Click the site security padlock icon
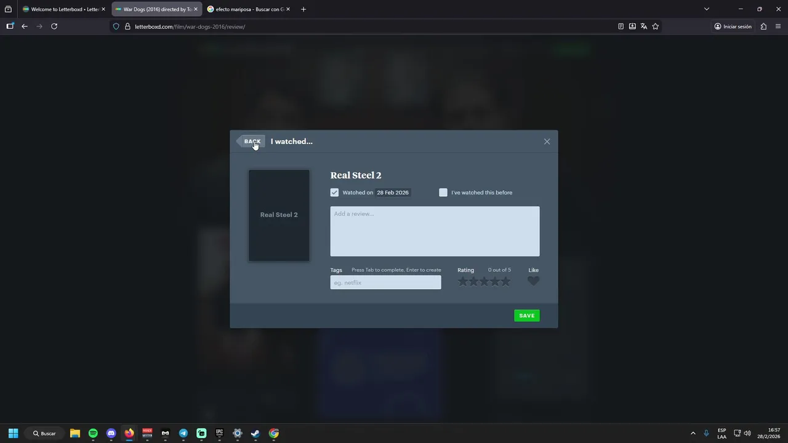Screen dimensions: 788x443 point(127,26)
